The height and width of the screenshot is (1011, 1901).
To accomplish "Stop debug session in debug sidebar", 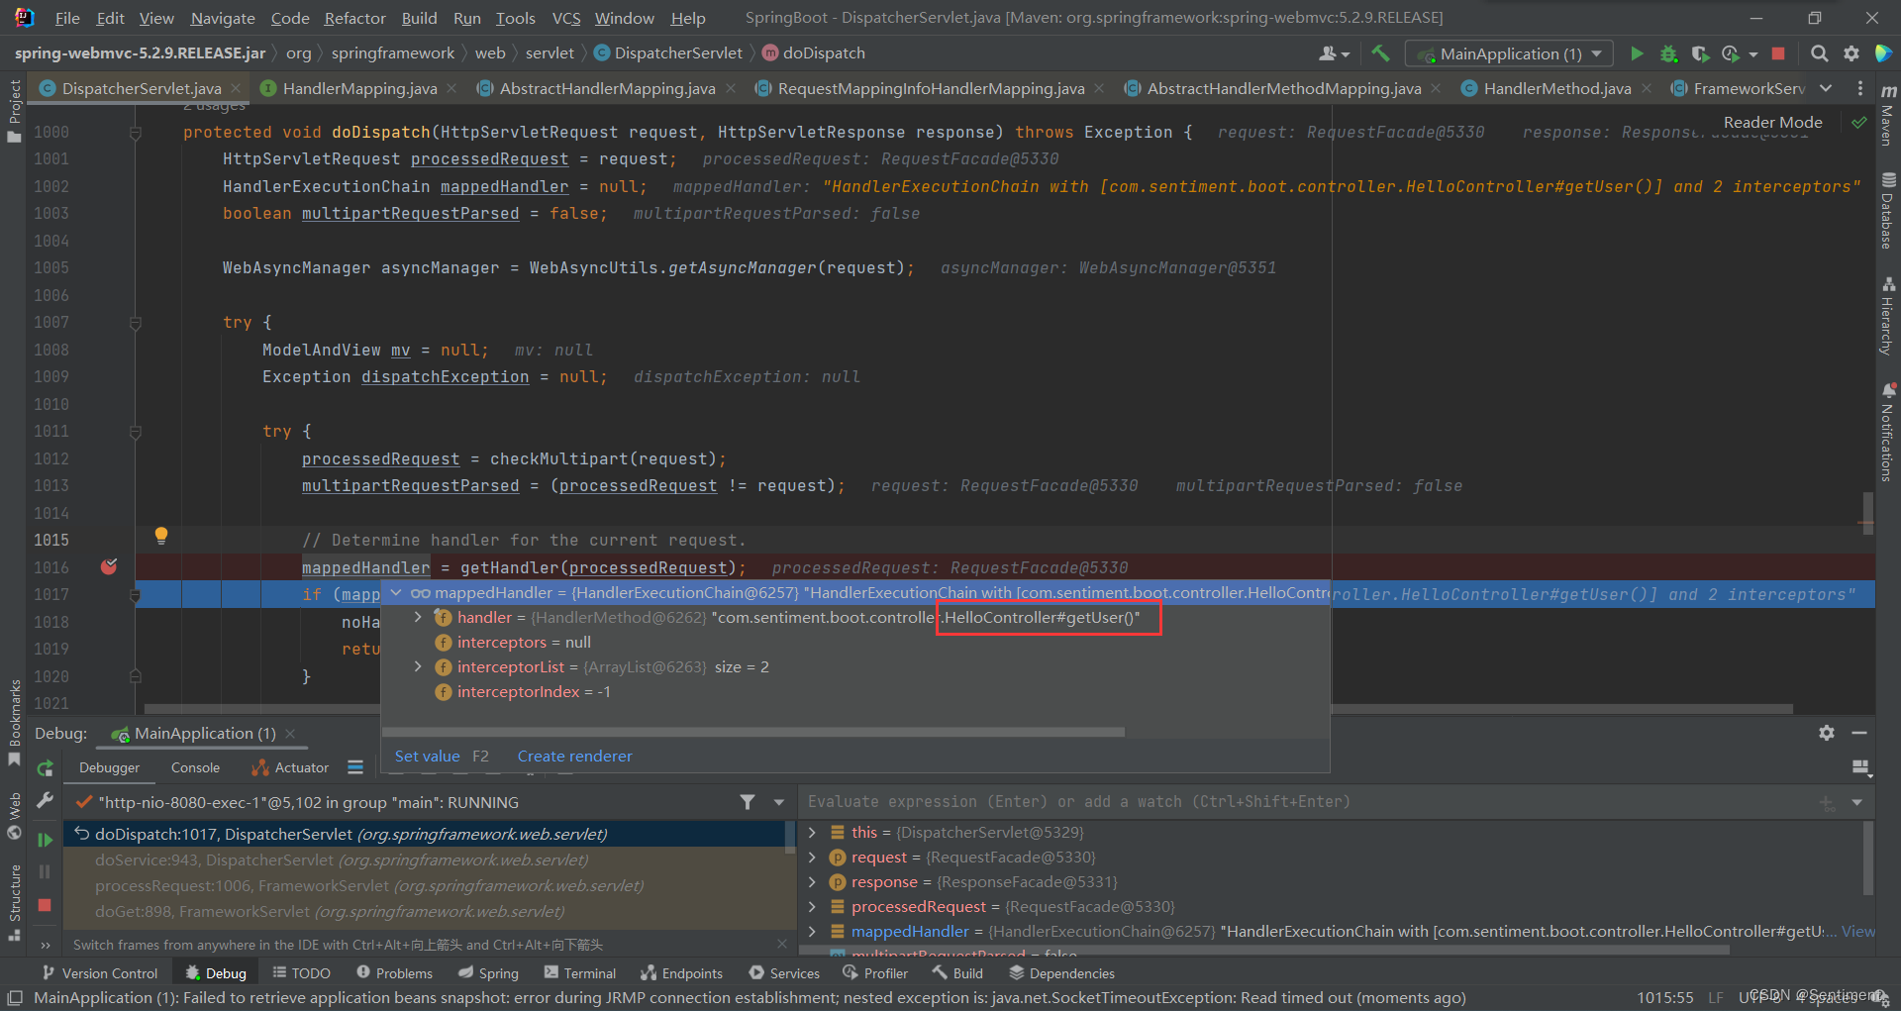I will pyautogui.click(x=45, y=905).
